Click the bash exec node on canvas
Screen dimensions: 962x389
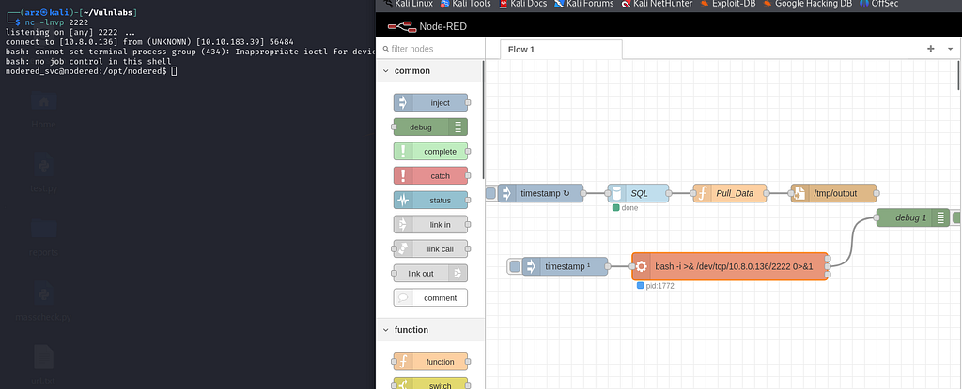point(730,266)
